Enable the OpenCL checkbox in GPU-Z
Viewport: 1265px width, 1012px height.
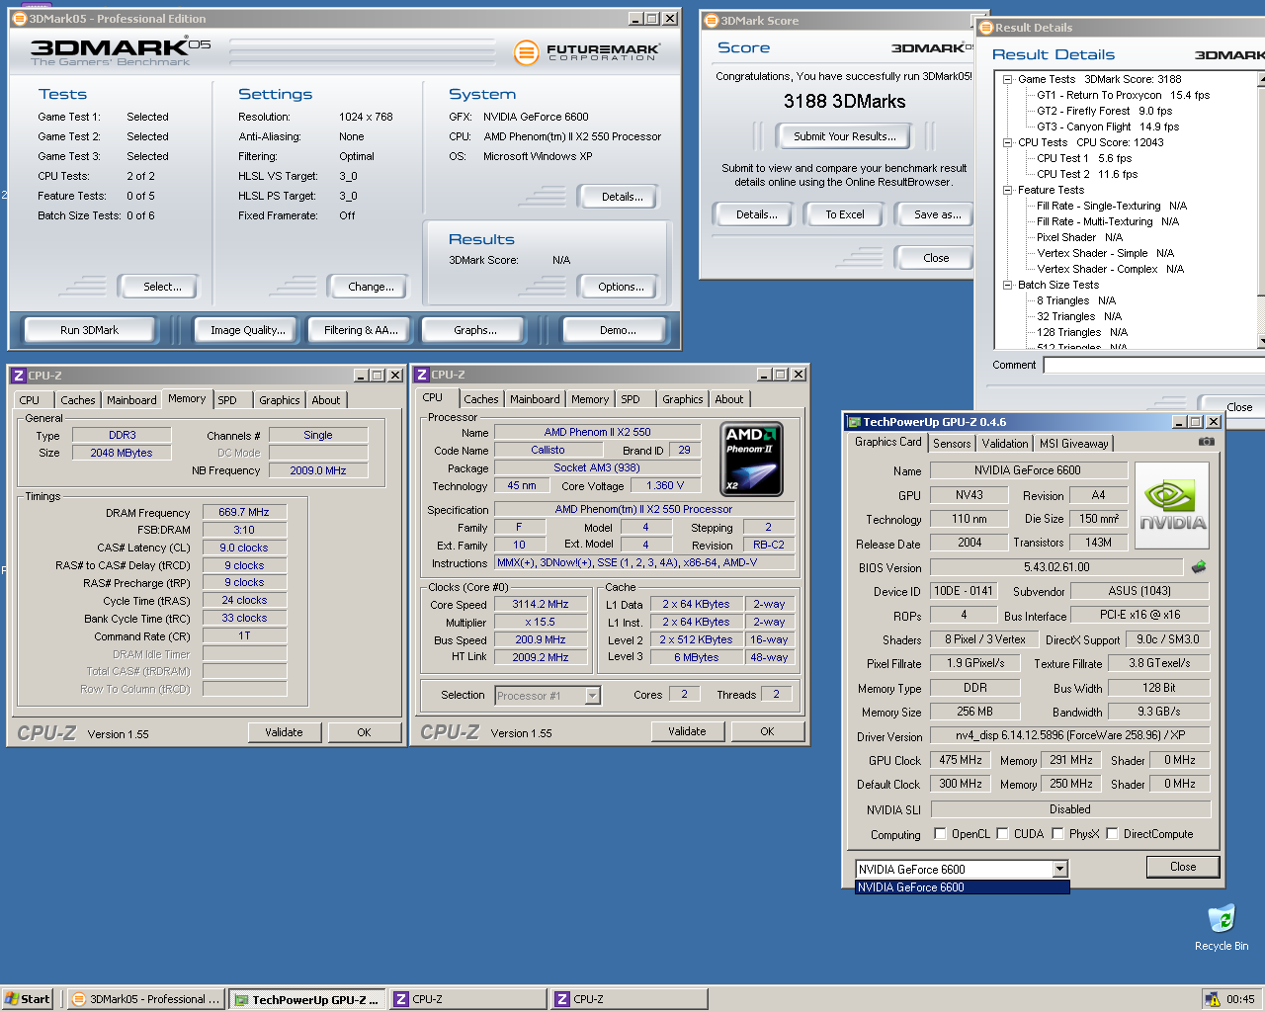(x=940, y=833)
